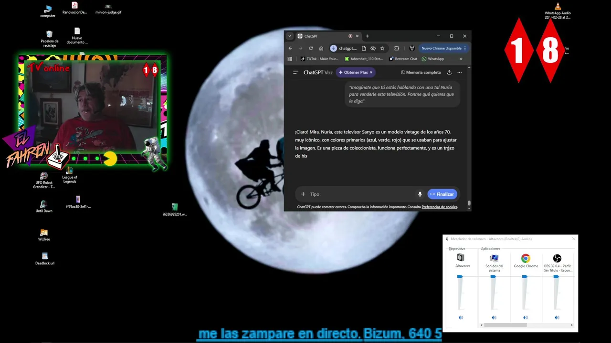Close the ChatGPT tab
611x343 pixels.
357,36
